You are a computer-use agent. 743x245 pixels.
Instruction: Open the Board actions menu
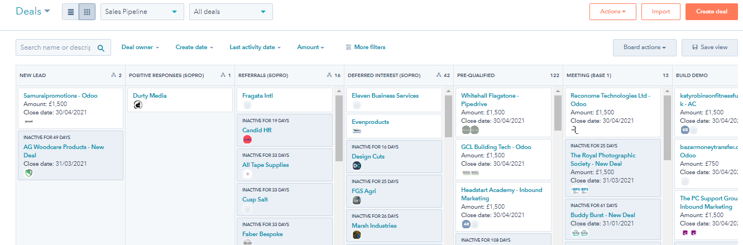(644, 47)
